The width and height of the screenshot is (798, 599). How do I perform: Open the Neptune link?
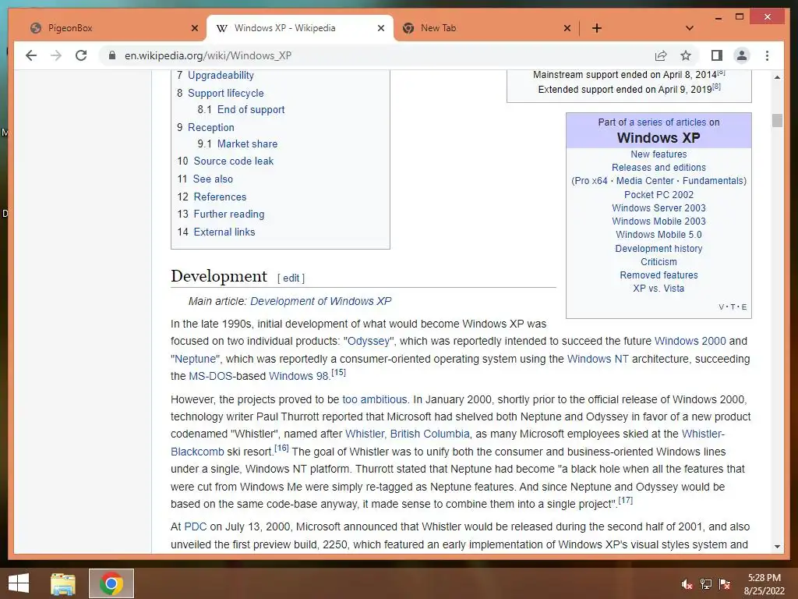(196, 359)
